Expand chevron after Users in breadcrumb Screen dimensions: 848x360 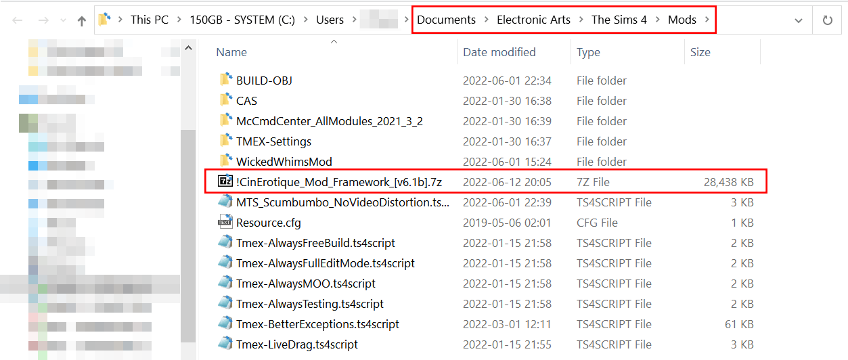coord(354,20)
